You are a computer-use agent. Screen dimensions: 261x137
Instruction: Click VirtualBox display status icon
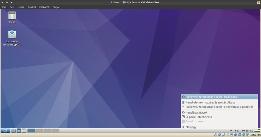click(232, 135)
